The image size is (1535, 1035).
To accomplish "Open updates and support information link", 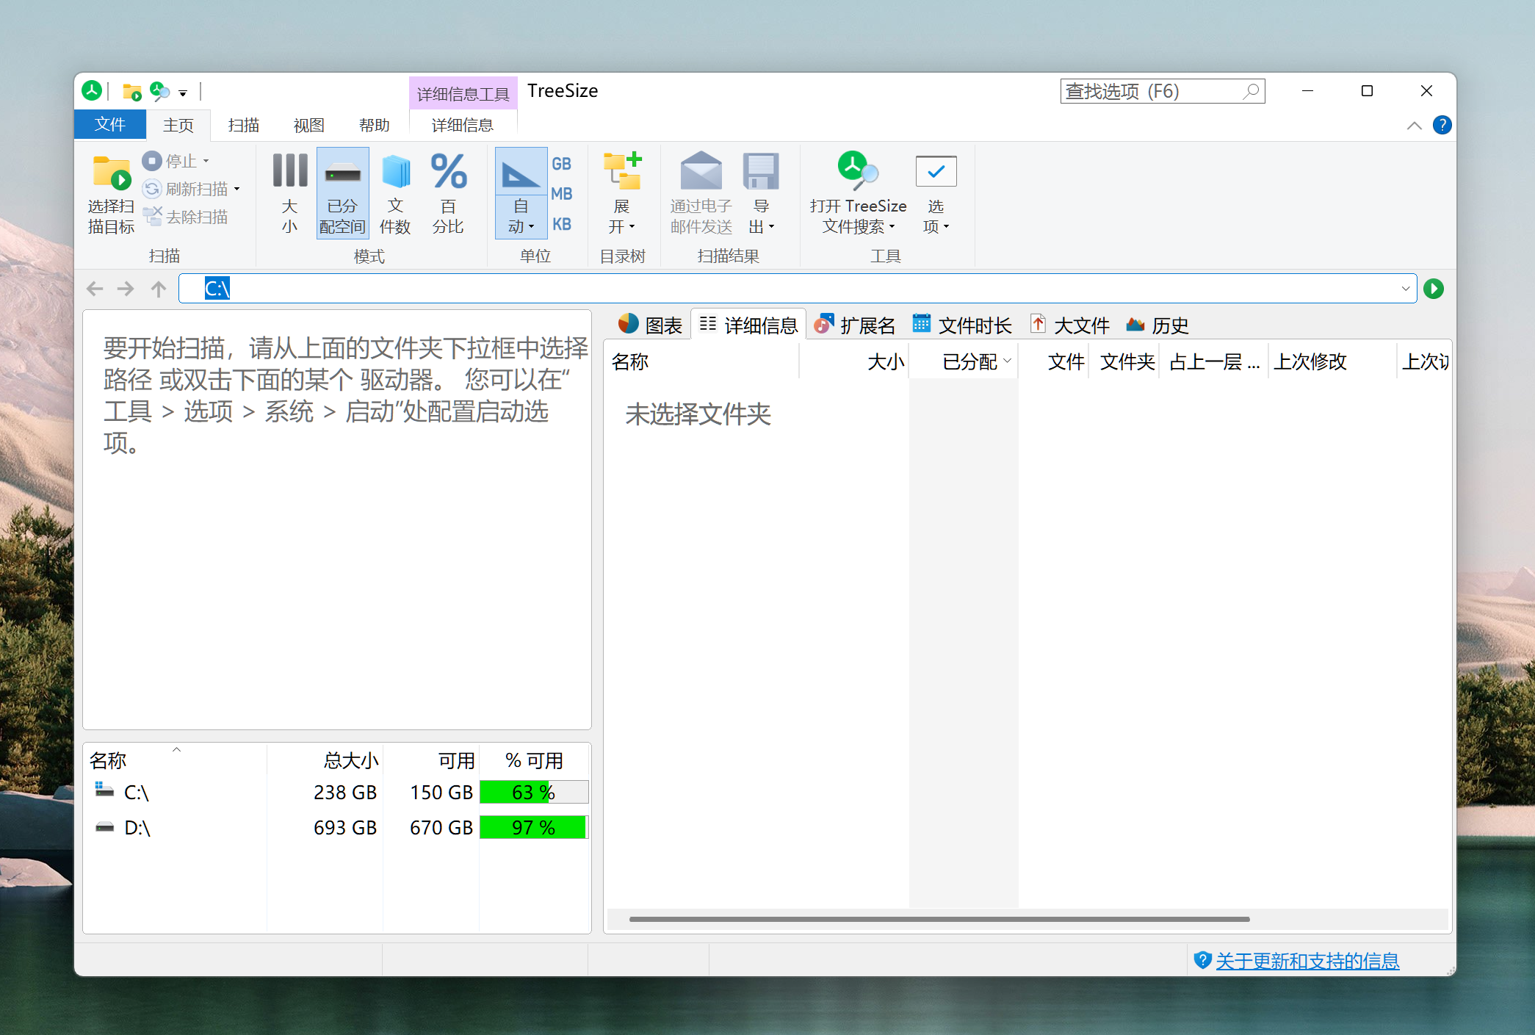I will pyautogui.click(x=1307, y=961).
